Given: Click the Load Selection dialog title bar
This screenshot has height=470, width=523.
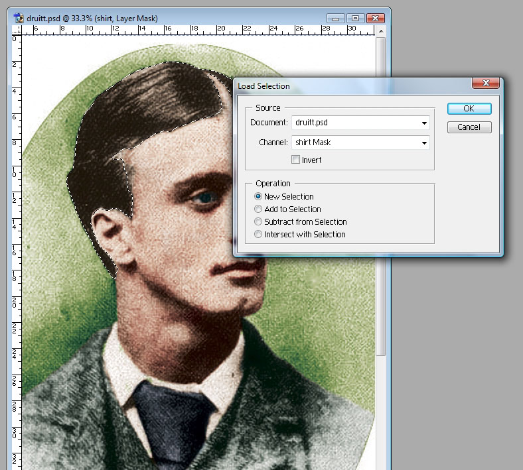Looking at the screenshot, I should click(352, 86).
